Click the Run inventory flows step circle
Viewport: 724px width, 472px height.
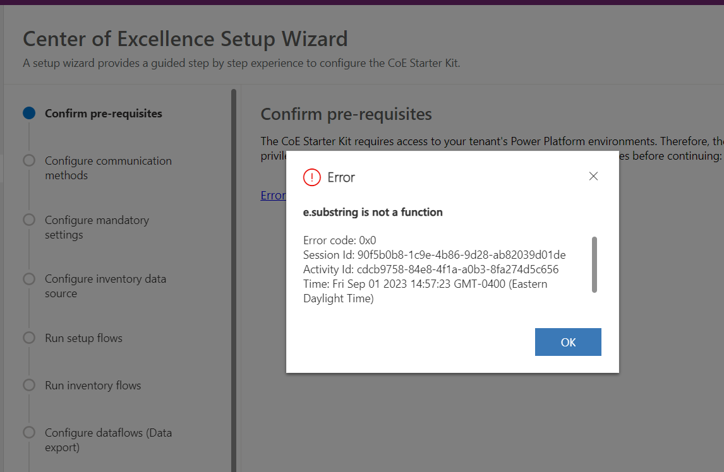28,385
